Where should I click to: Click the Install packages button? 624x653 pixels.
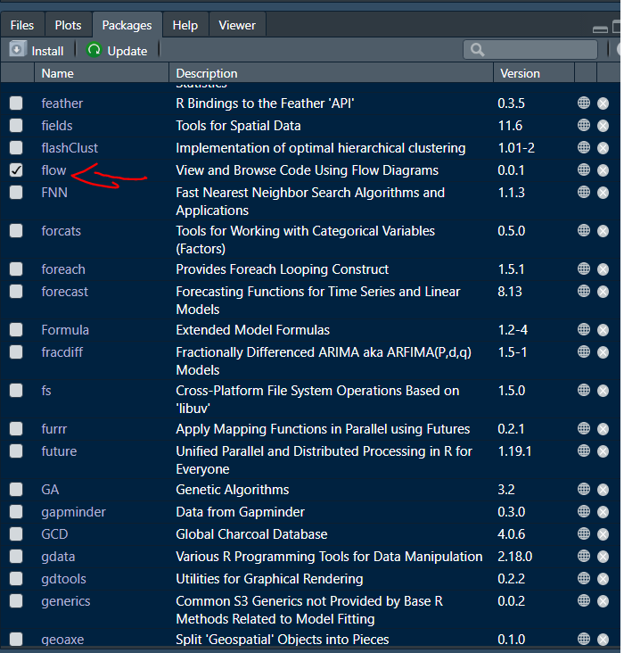tap(37, 50)
